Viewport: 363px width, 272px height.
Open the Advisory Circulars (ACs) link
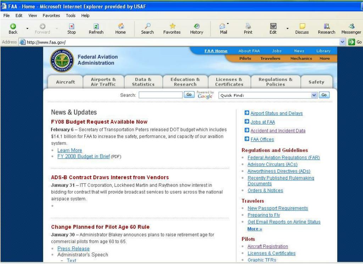[273, 164]
